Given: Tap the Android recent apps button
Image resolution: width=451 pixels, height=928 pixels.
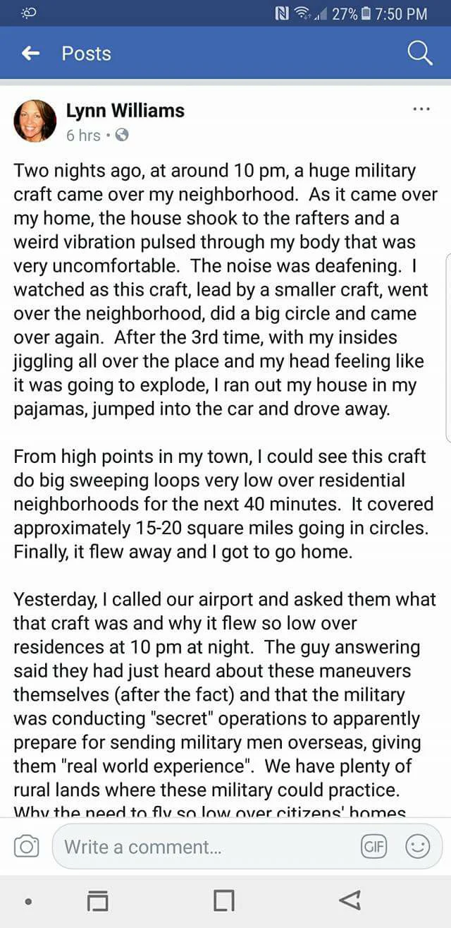Looking at the screenshot, I should (x=98, y=900).
